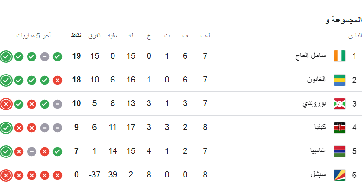362x191 pixels.
Task: Open the سيشل team link
Action: [x=319, y=175]
